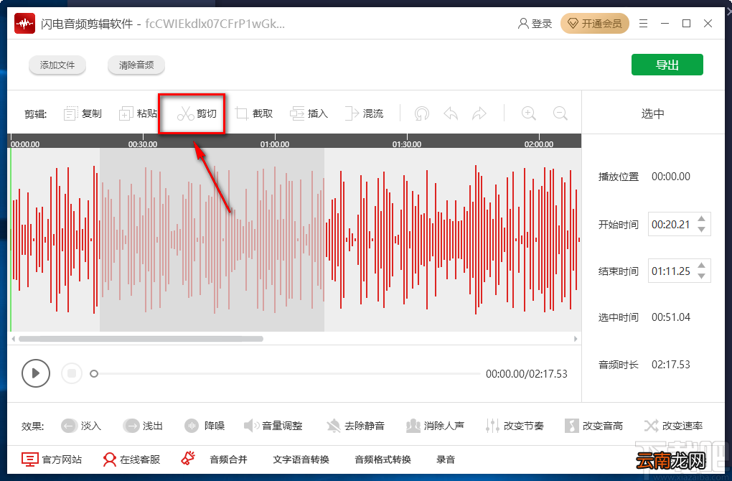Decrease the end time (结束时间) with down arrow
Image resolution: width=732 pixels, height=481 pixels.
pyautogui.click(x=701, y=276)
